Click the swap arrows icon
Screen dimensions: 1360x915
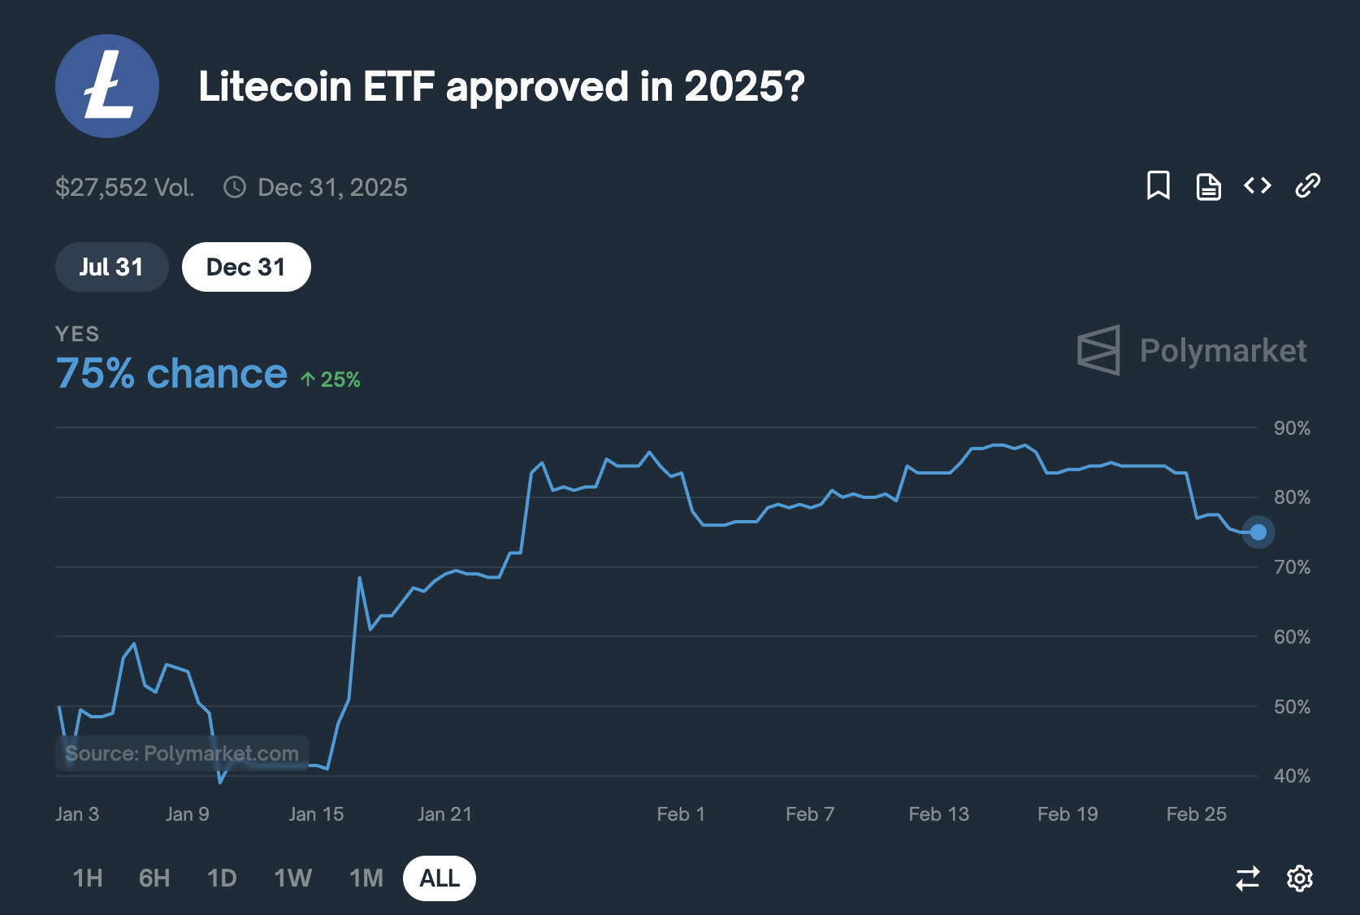pyautogui.click(x=1248, y=878)
